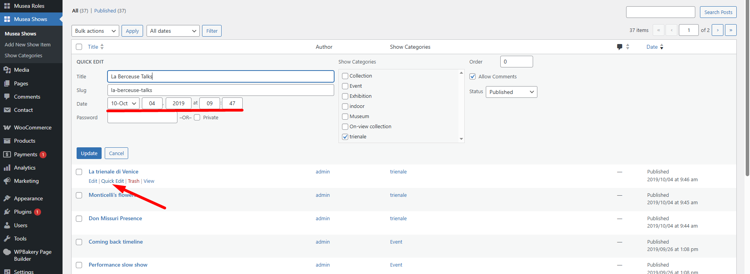Click the Musea Roles grid icon
The image size is (750, 274).
pyautogui.click(x=7, y=6)
